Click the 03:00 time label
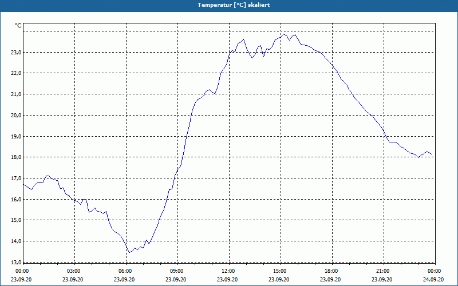 pyautogui.click(x=73, y=271)
